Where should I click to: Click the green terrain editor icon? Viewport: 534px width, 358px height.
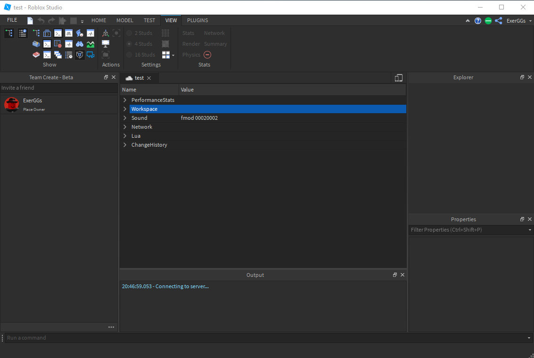[x=90, y=44]
